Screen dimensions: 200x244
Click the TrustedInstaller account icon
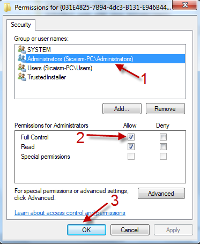(22, 77)
